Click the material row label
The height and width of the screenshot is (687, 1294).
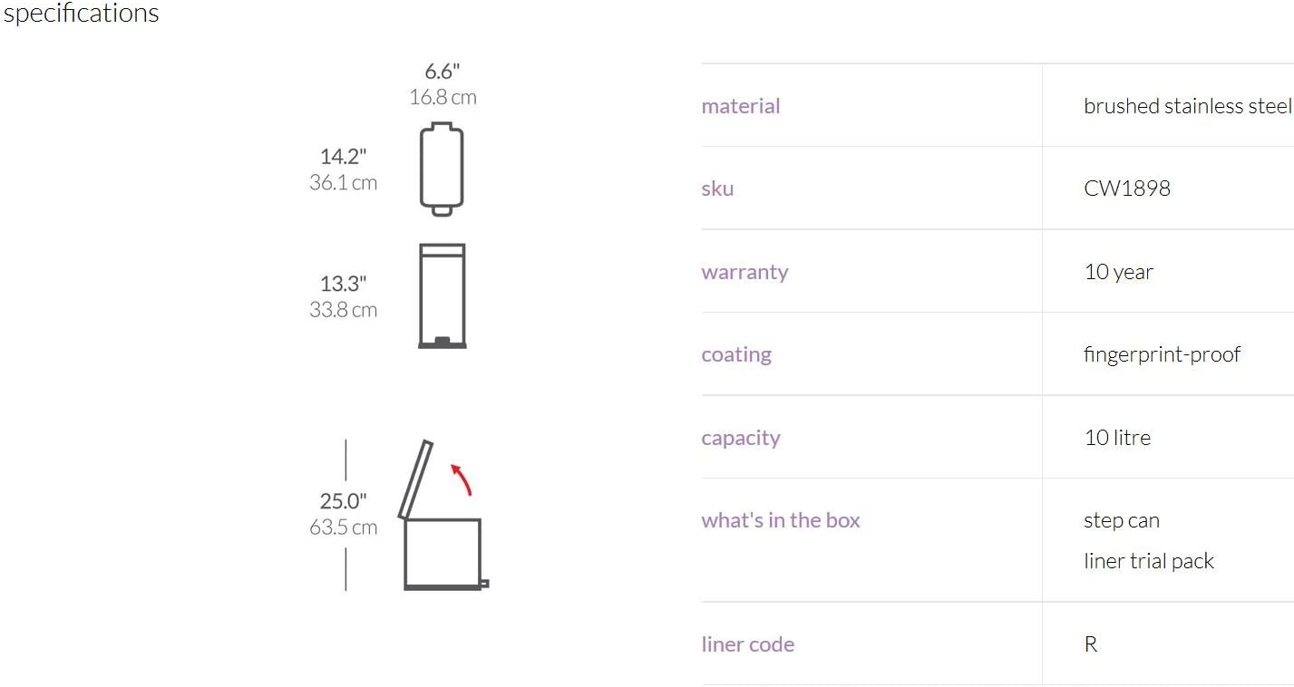pyautogui.click(x=741, y=106)
